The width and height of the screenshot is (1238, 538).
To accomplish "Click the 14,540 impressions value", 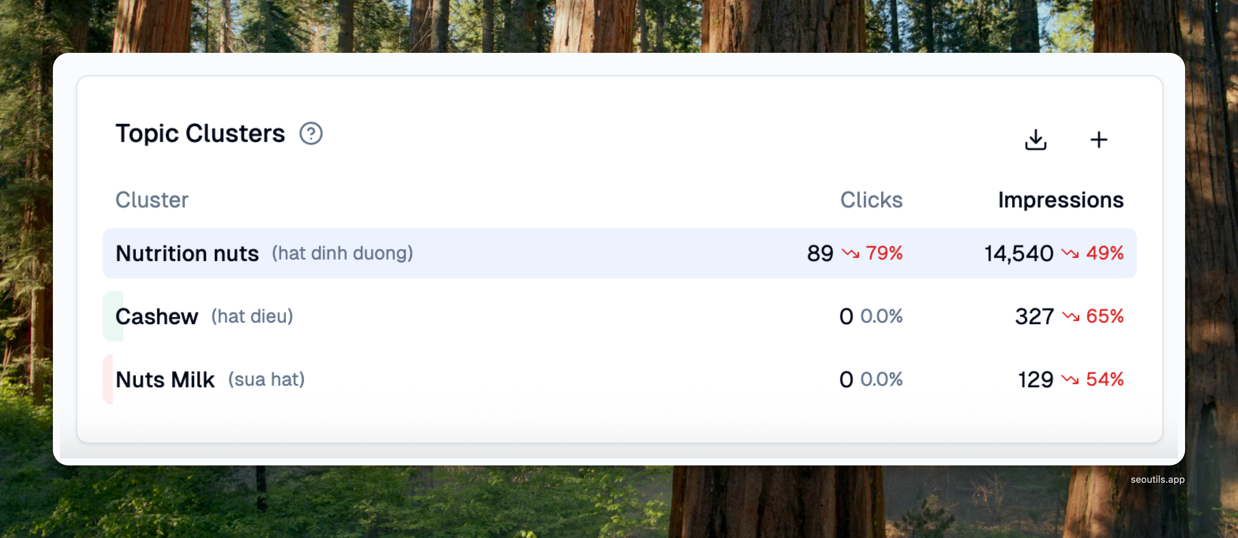I will click(x=1019, y=253).
